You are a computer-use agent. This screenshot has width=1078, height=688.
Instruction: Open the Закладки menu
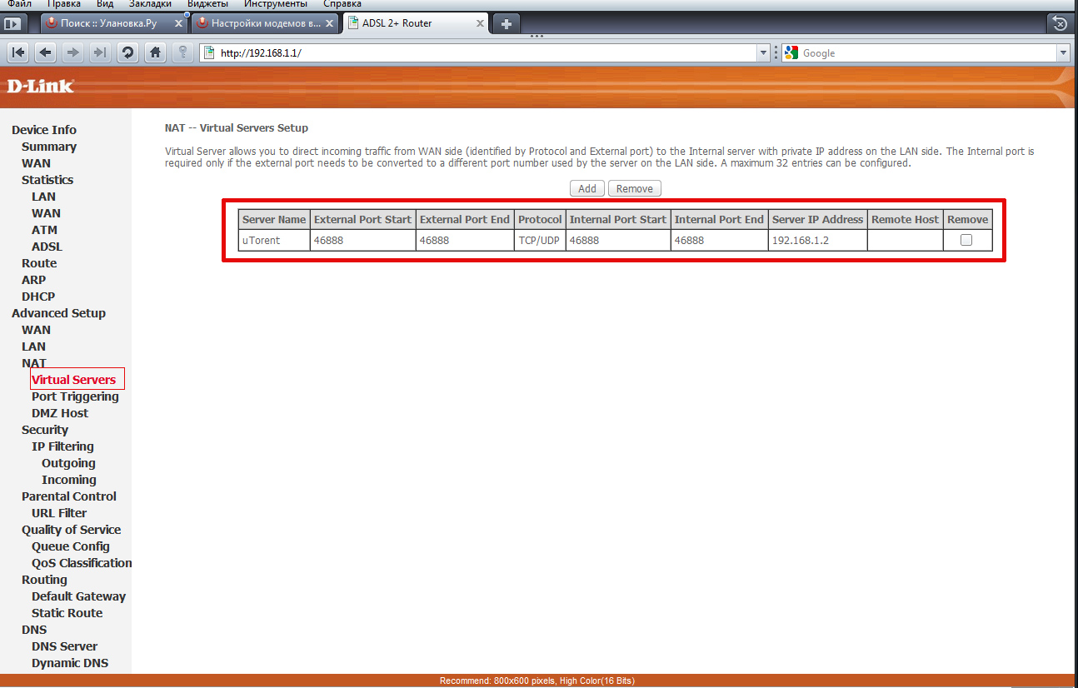[x=151, y=4]
